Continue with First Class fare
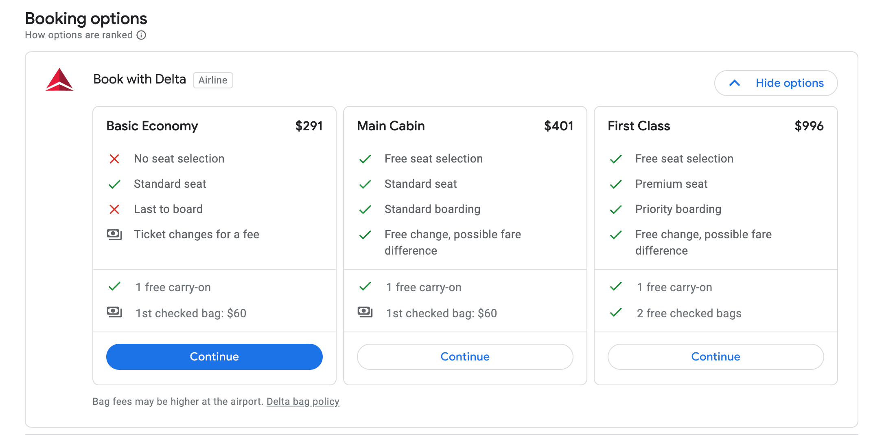The width and height of the screenshot is (884, 435). (x=716, y=357)
